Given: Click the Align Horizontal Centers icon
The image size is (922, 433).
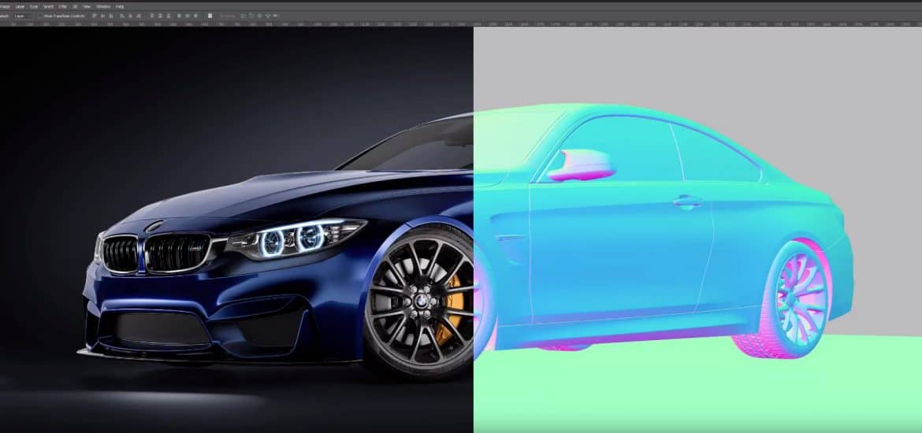Looking at the screenshot, I should 130,16.
